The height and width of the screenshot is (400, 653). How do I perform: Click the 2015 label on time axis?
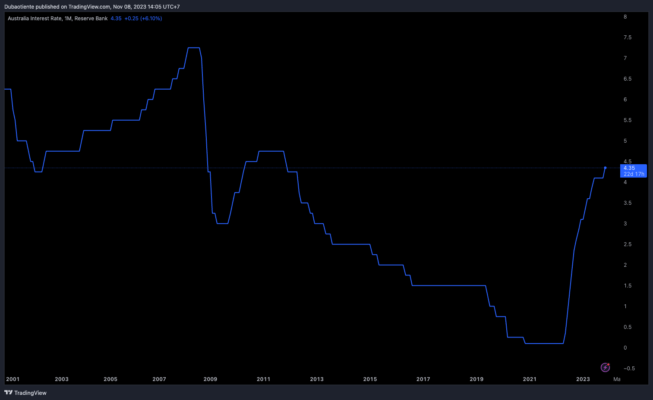pos(370,379)
